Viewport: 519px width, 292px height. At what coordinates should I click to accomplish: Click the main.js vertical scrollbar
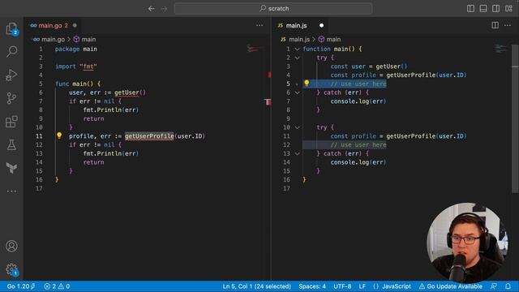(x=515, y=118)
